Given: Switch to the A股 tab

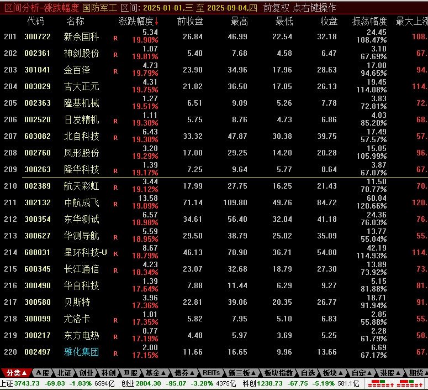Looking at the screenshot, I should coord(43,373).
